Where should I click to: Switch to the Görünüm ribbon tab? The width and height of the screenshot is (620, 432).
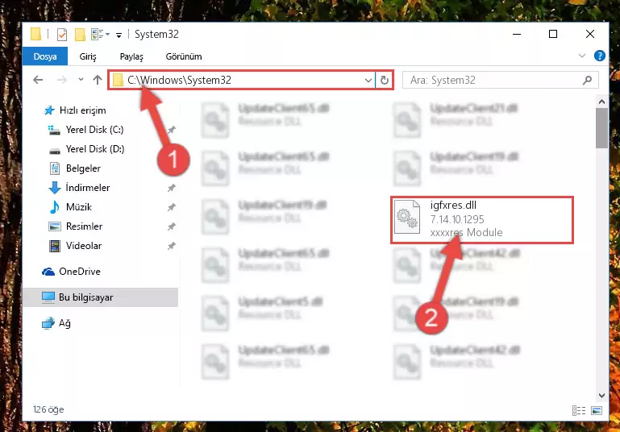[x=184, y=56]
